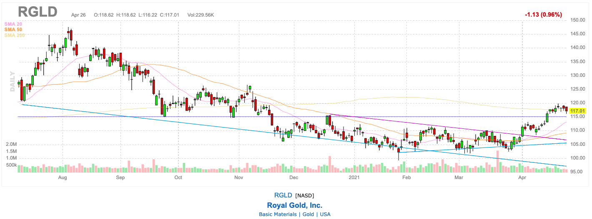Click the 140.00 price axis label
Image resolution: width=592 pixels, height=219 pixels.
click(x=577, y=48)
